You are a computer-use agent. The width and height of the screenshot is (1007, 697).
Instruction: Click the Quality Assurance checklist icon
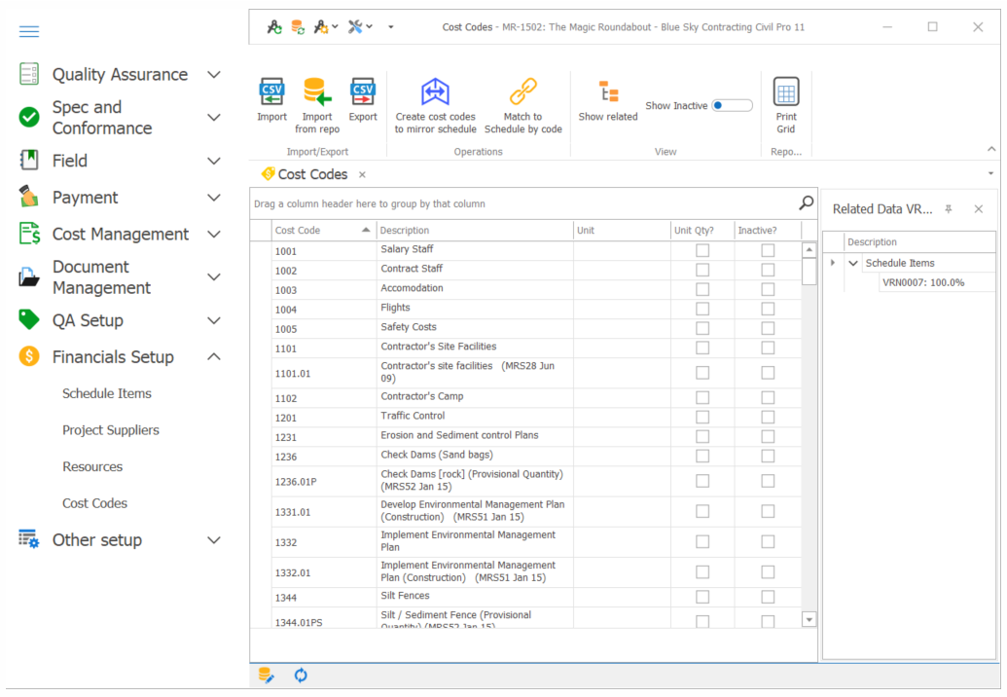(29, 74)
